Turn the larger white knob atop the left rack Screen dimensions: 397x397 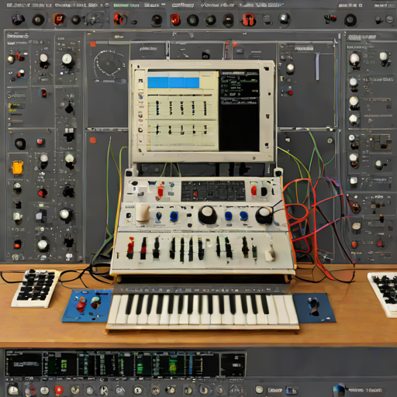tap(67, 60)
